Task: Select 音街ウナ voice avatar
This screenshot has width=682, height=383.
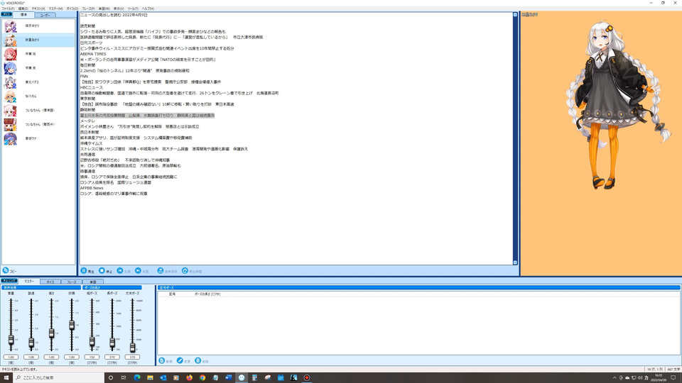Action: tap(11, 138)
